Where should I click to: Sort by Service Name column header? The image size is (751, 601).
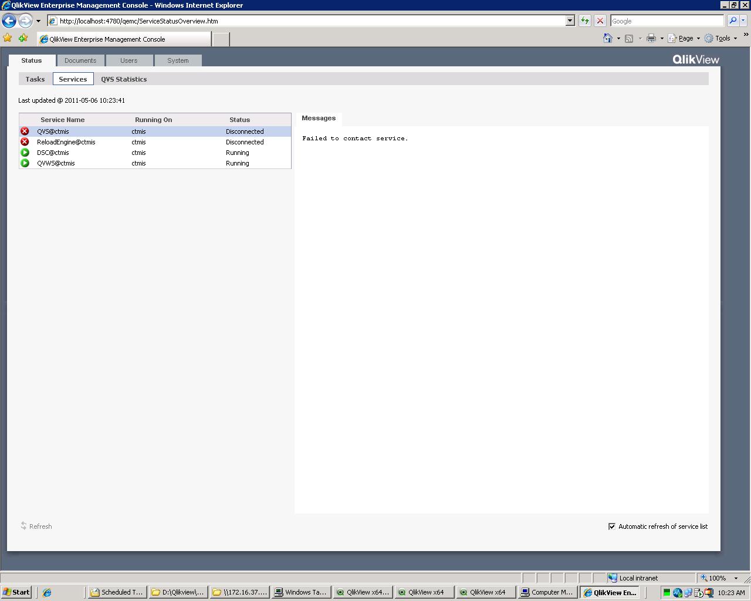point(62,120)
